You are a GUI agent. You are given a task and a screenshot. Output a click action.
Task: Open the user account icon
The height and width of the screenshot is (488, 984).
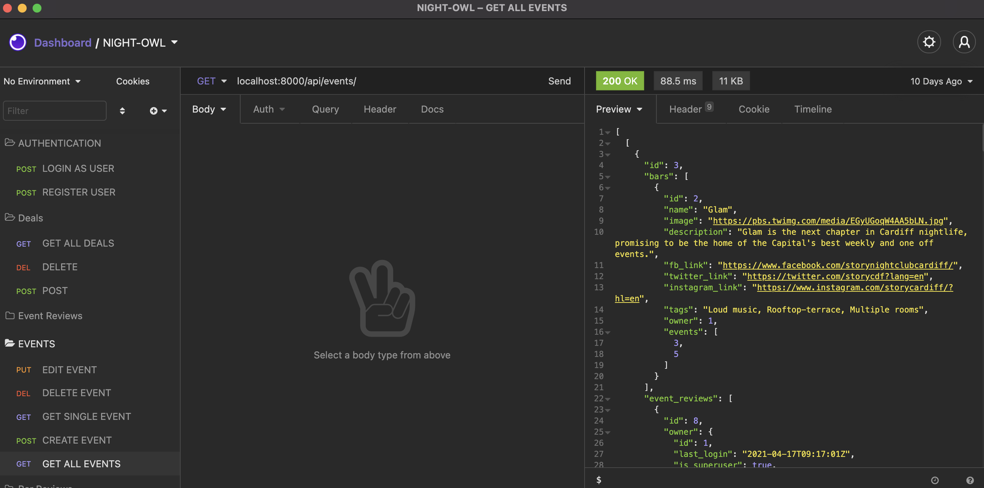964,42
